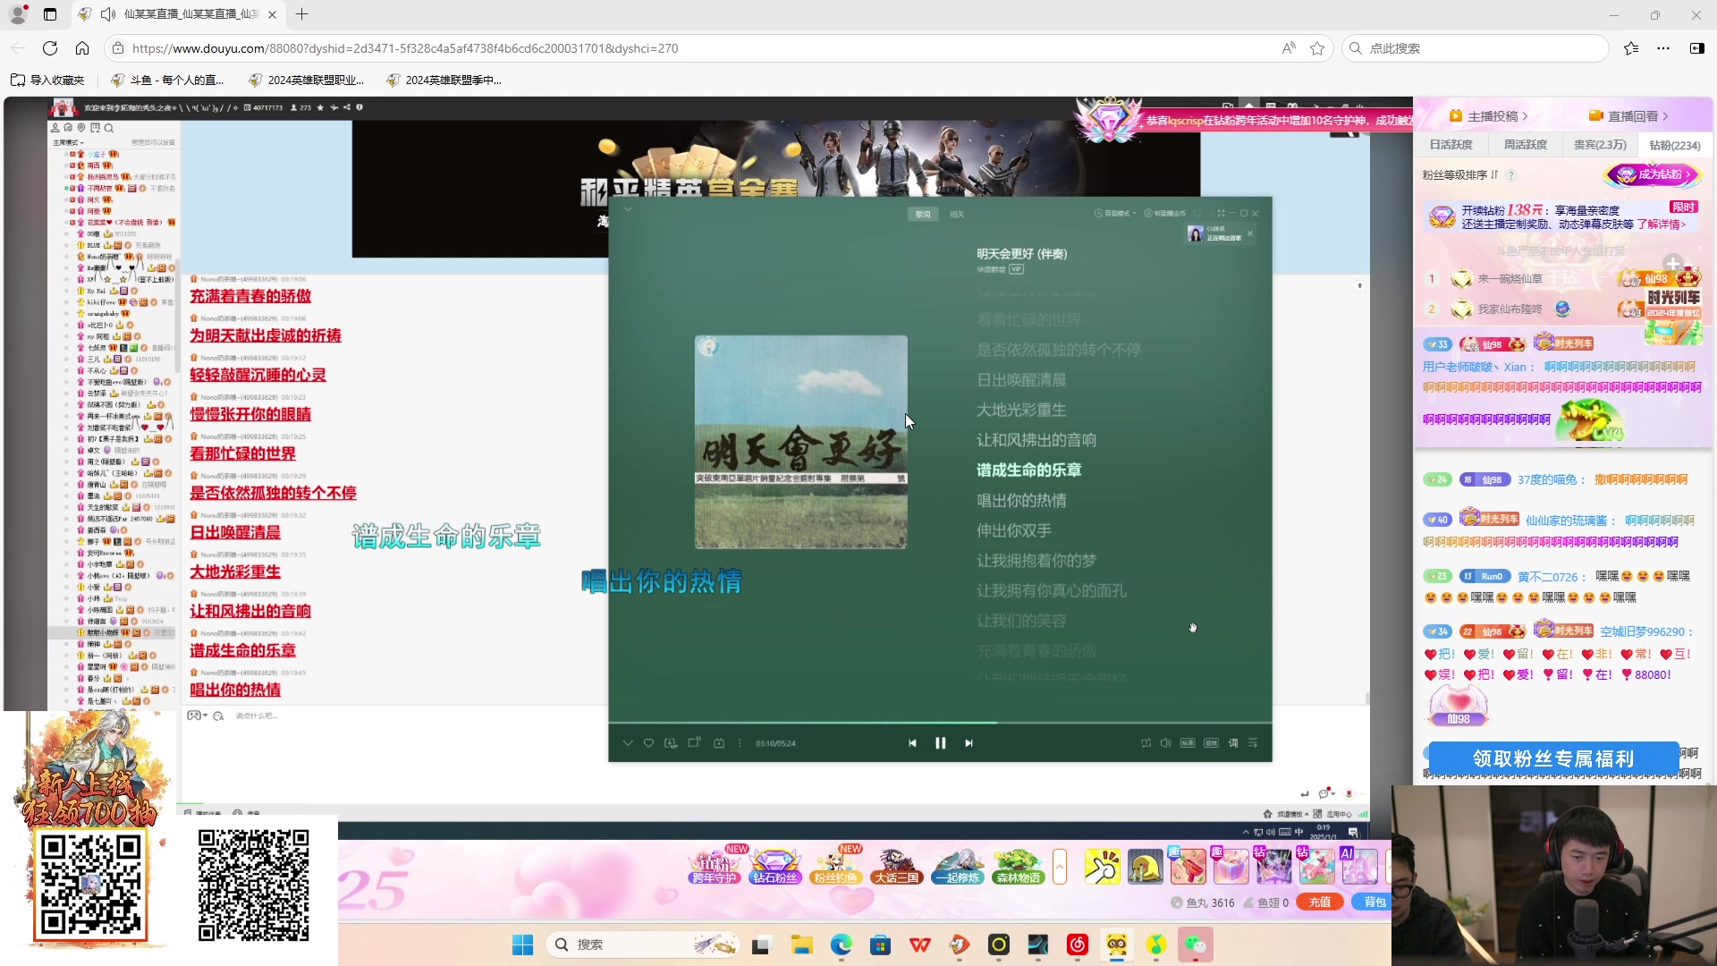Click the 点此搜索 search box

1476,48
